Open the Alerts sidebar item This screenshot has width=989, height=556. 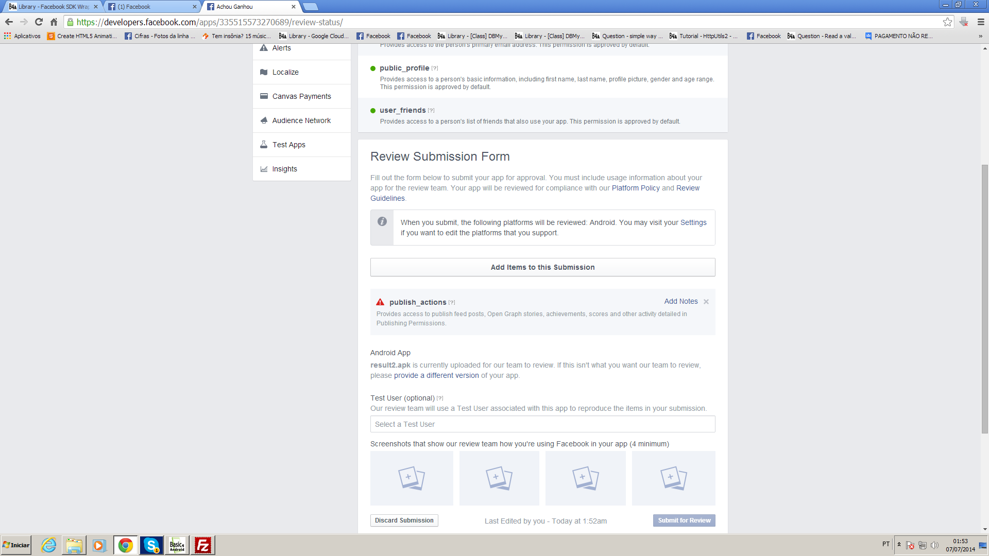302,48
